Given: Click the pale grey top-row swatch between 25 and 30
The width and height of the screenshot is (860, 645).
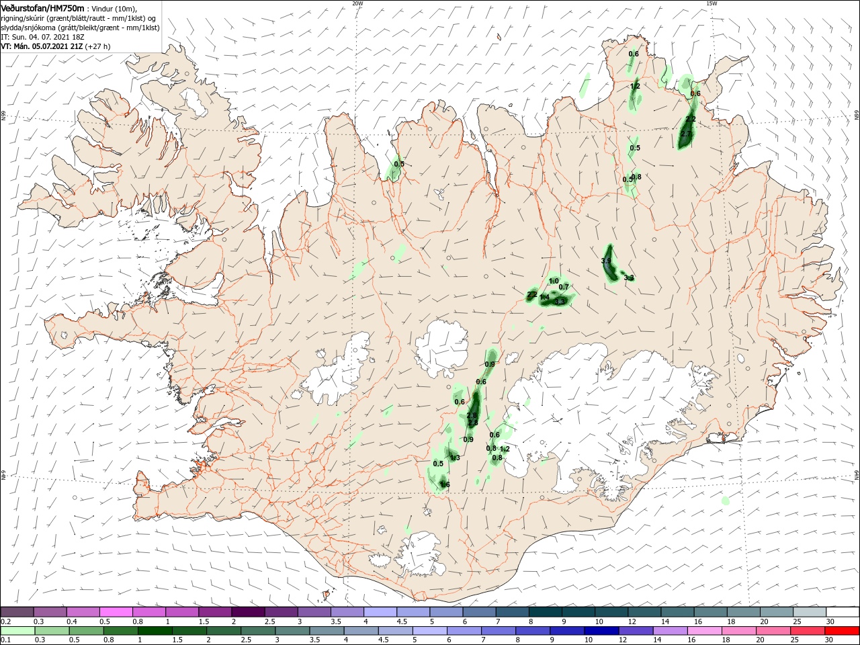Looking at the screenshot, I should click(x=810, y=612).
